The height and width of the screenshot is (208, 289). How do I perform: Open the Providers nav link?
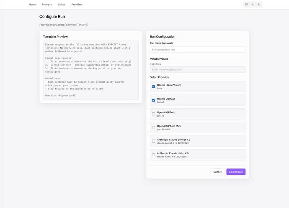click(x=77, y=5)
